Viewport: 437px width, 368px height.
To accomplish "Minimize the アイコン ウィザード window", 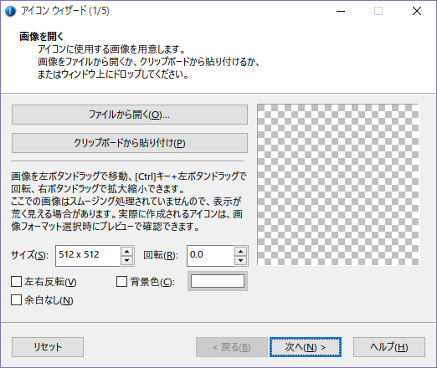I will (x=341, y=11).
